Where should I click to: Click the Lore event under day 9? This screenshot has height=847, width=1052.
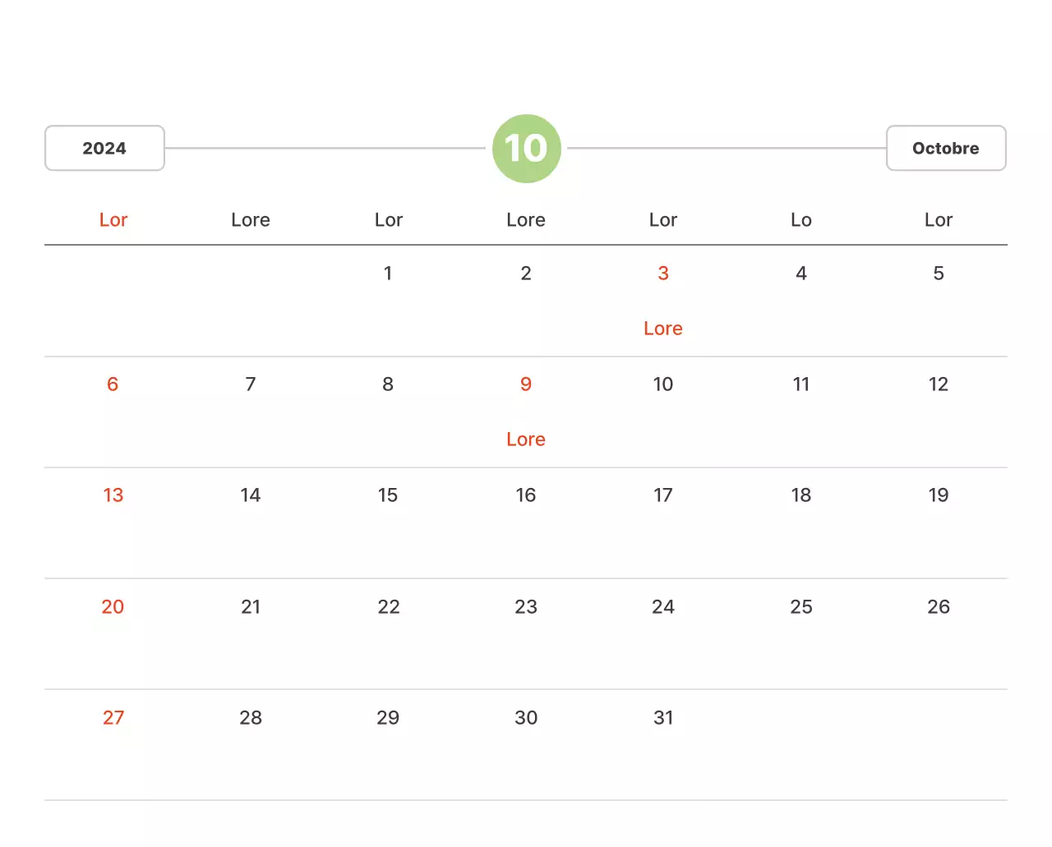(526, 440)
